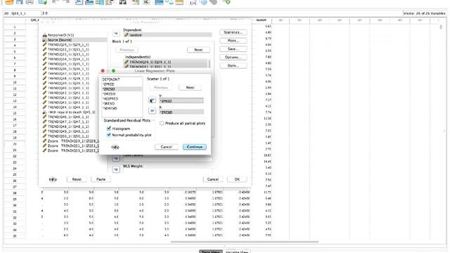
Task: Click the Independent(s) list scrollbar
Action: [210, 64]
